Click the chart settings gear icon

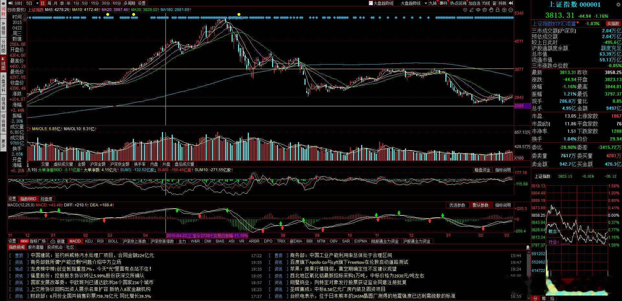click(x=465, y=10)
